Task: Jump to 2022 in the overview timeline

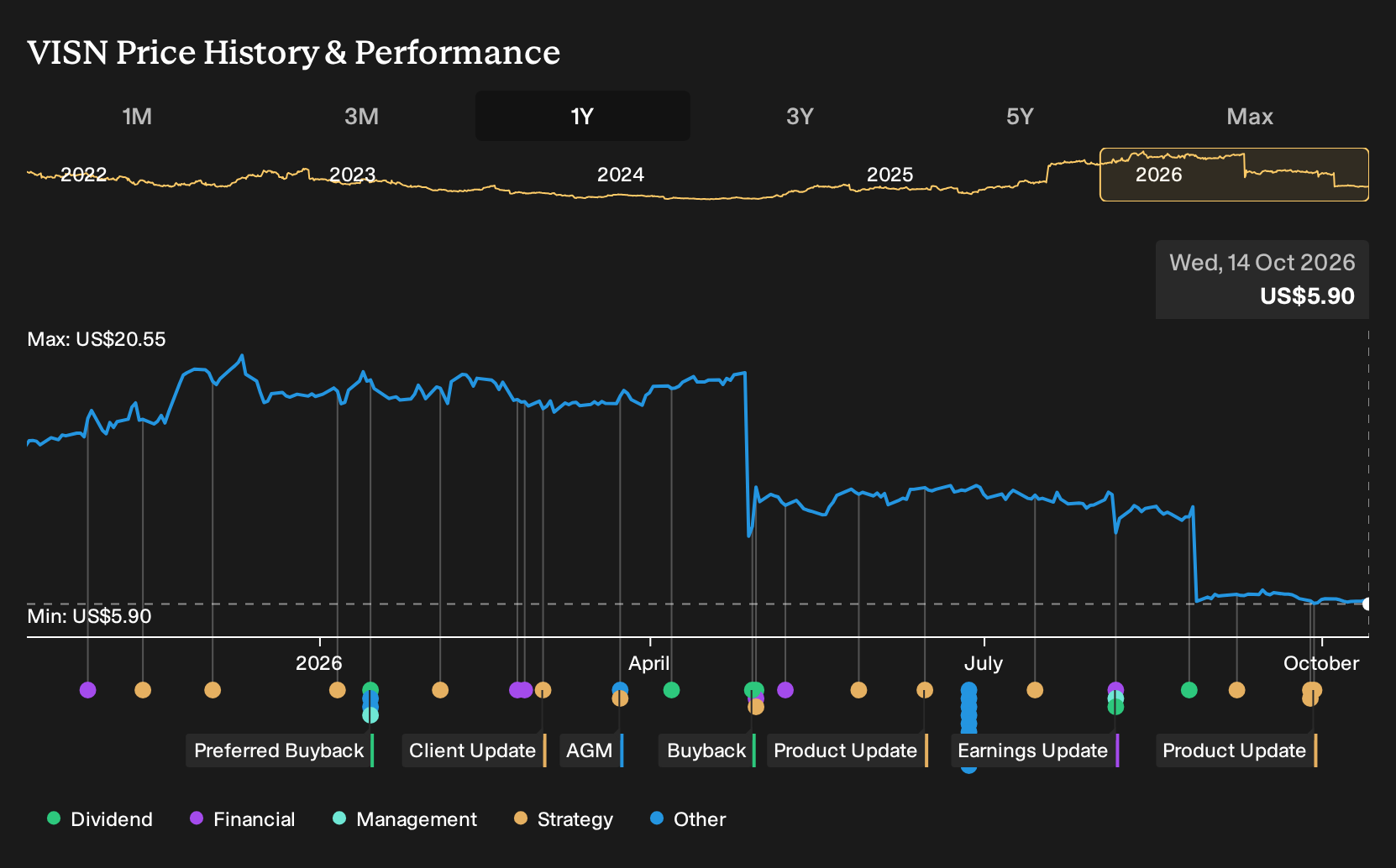Action: [x=83, y=175]
